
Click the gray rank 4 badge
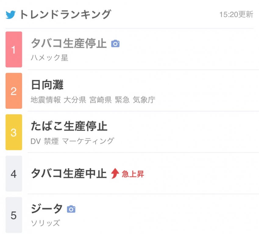pyautogui.click(x=14, y=174)
